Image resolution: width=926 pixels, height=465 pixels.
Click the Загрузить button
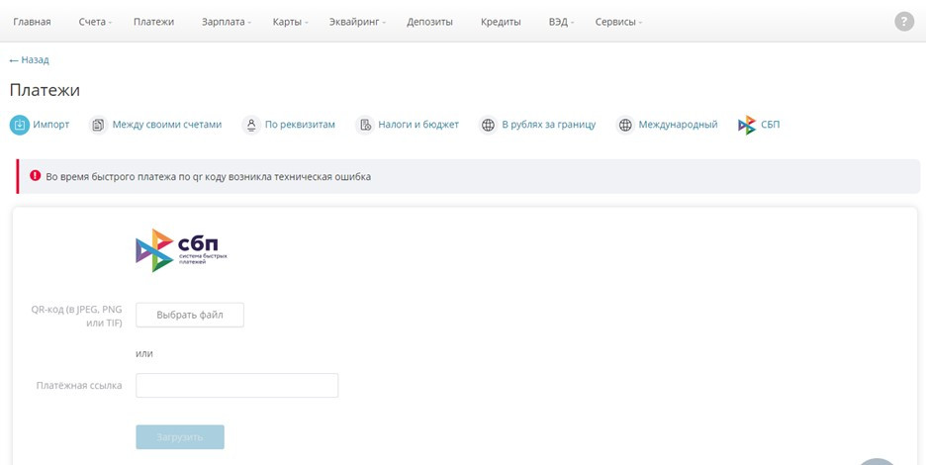pos(180,437)
